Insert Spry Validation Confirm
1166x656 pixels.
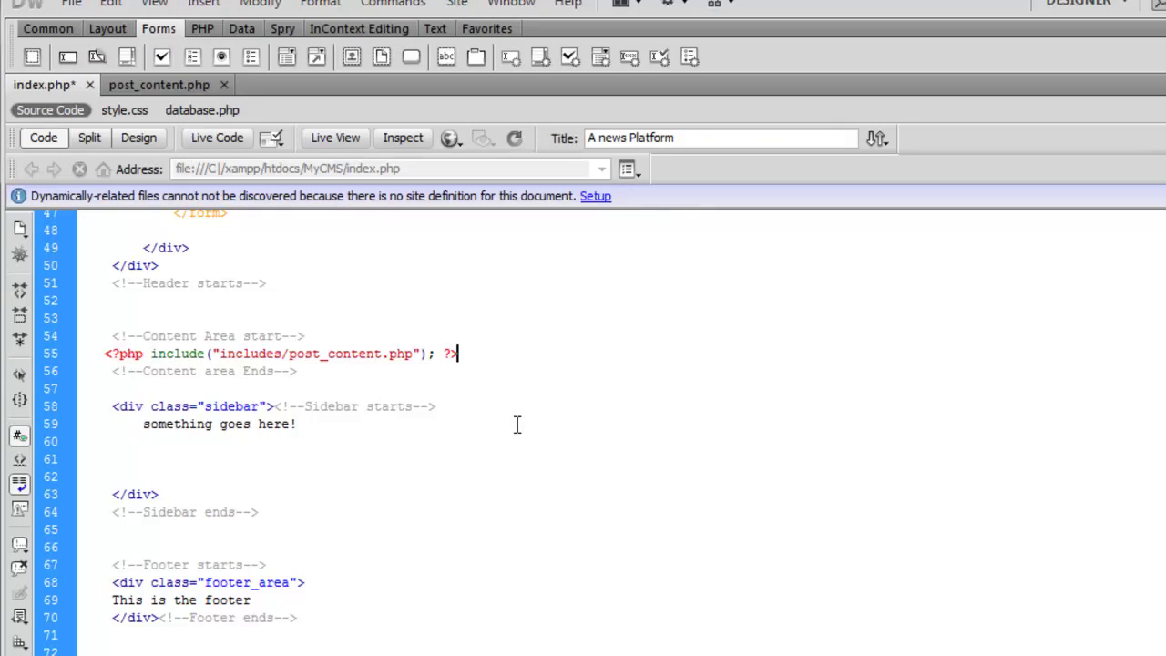(660, 57)
